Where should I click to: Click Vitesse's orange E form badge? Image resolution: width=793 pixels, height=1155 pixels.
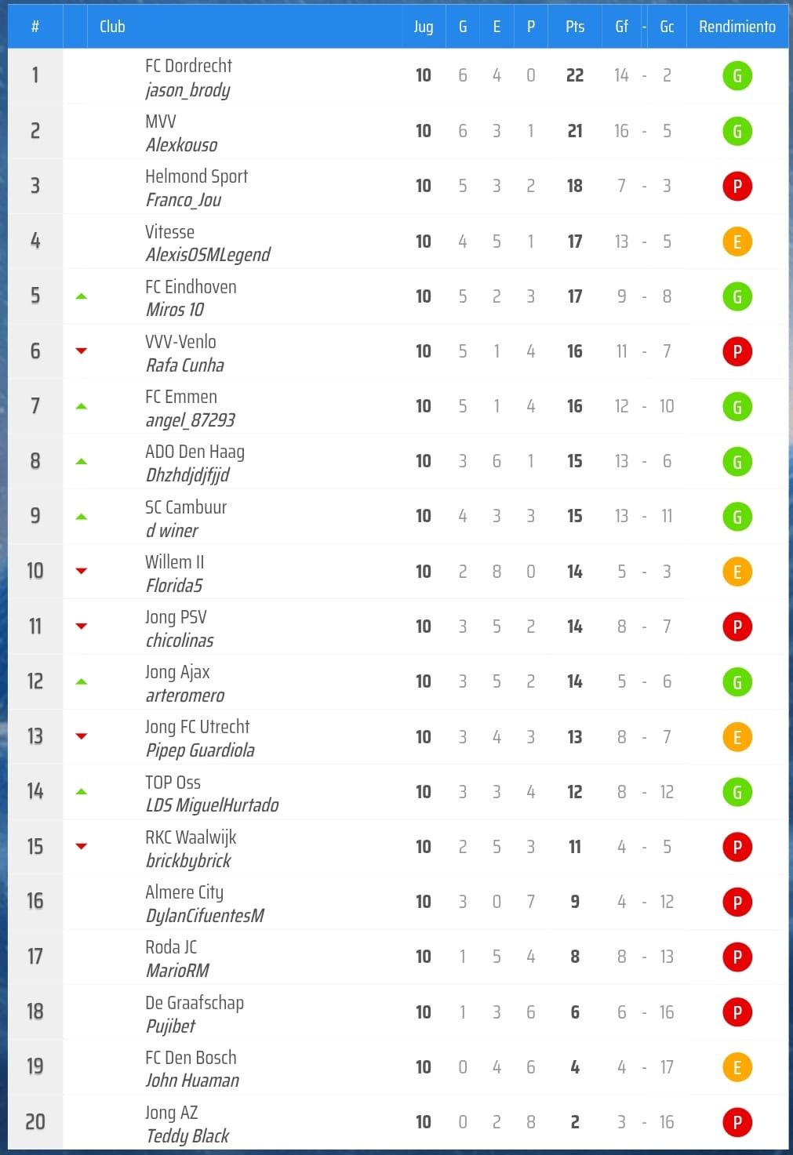(737, 242)
